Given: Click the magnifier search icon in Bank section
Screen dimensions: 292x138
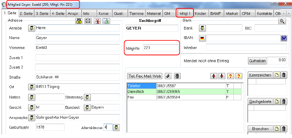Looking at the screenshot, I should point(282,21).
